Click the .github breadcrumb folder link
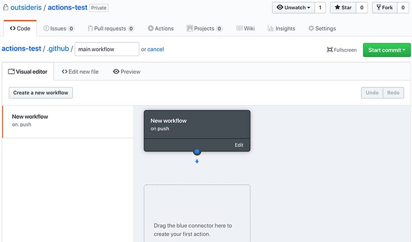This screenshot has height=242, width=412. click(x=58, y=48)
